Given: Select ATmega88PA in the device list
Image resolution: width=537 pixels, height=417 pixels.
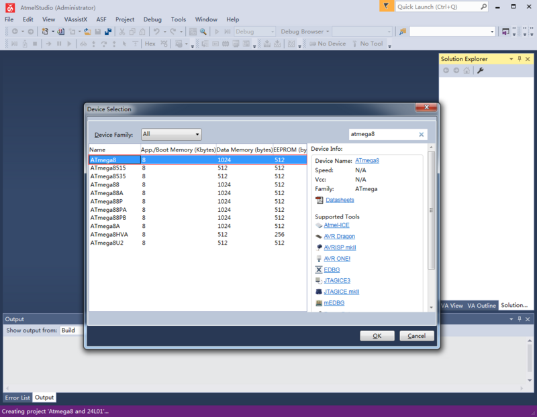Looking at the screenshot, I should pyautogui.click(x=108, y=210).
